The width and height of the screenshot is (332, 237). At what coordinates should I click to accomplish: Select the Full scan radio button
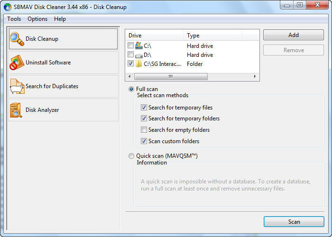coord(131,89)
